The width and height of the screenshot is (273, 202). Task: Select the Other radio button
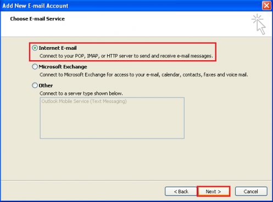coord(35,85)
